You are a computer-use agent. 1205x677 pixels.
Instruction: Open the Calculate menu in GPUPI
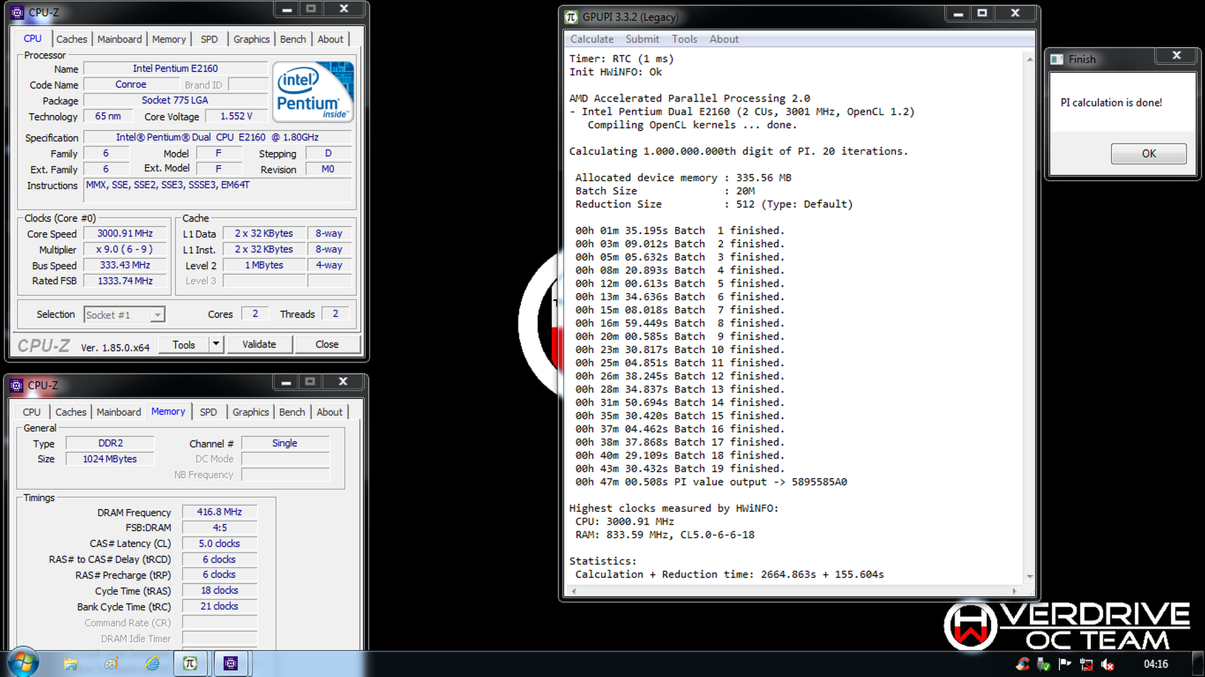(x=592, y=39)
